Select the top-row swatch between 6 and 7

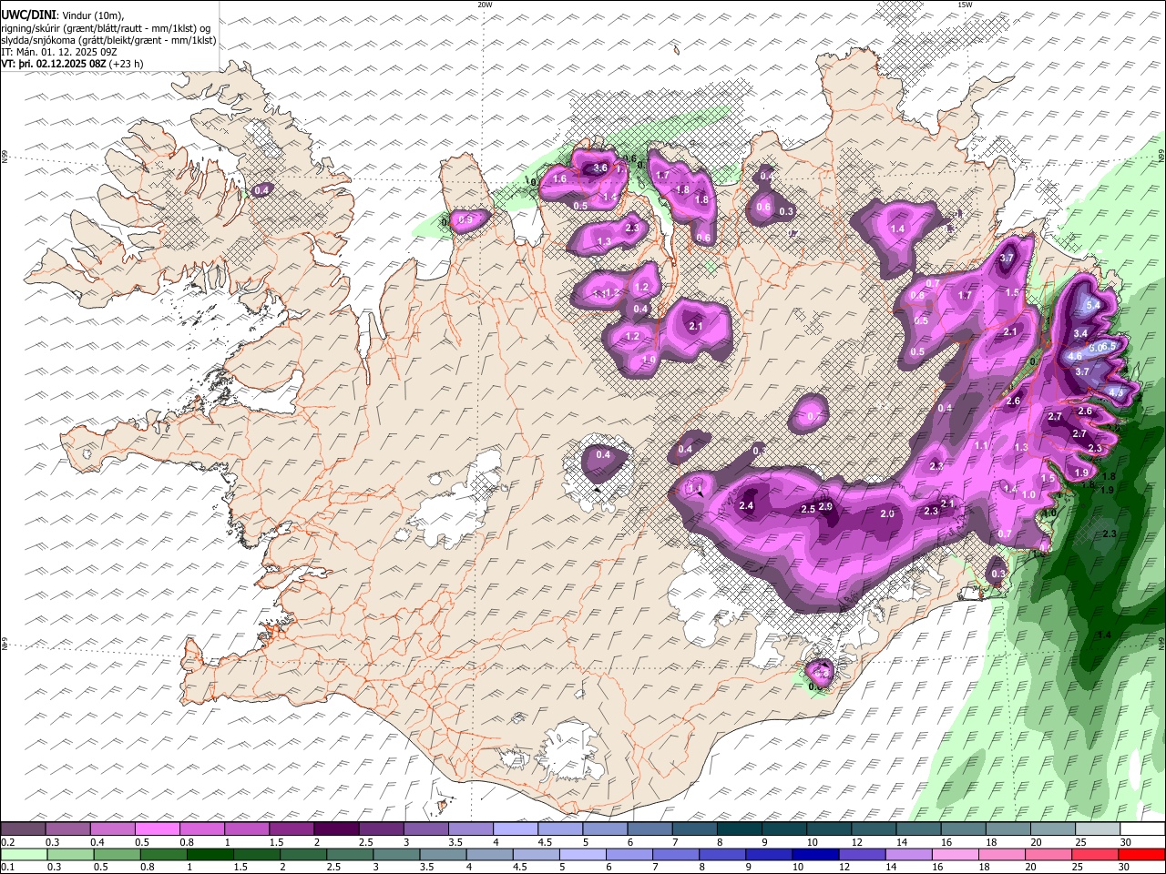click(649, 829)
